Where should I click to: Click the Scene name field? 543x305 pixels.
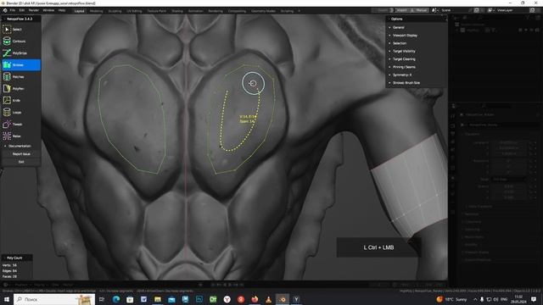tap(455, 10)
